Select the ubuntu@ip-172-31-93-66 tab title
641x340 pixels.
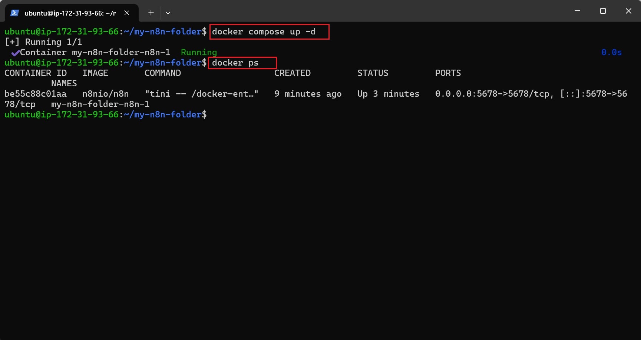[70, 13]
